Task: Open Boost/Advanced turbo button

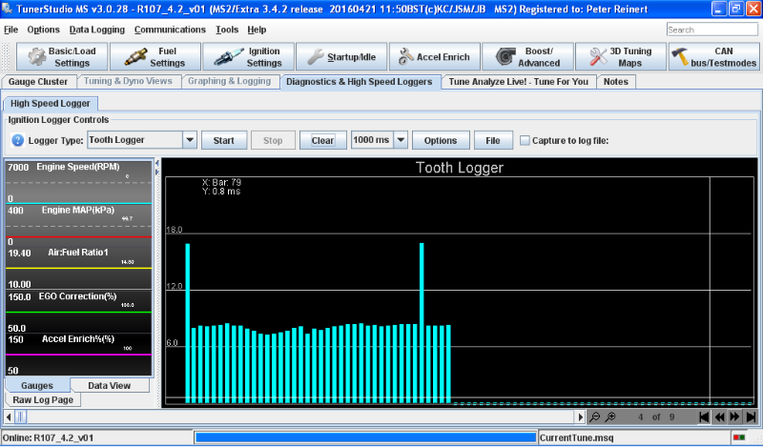Action: coord(527,57)
